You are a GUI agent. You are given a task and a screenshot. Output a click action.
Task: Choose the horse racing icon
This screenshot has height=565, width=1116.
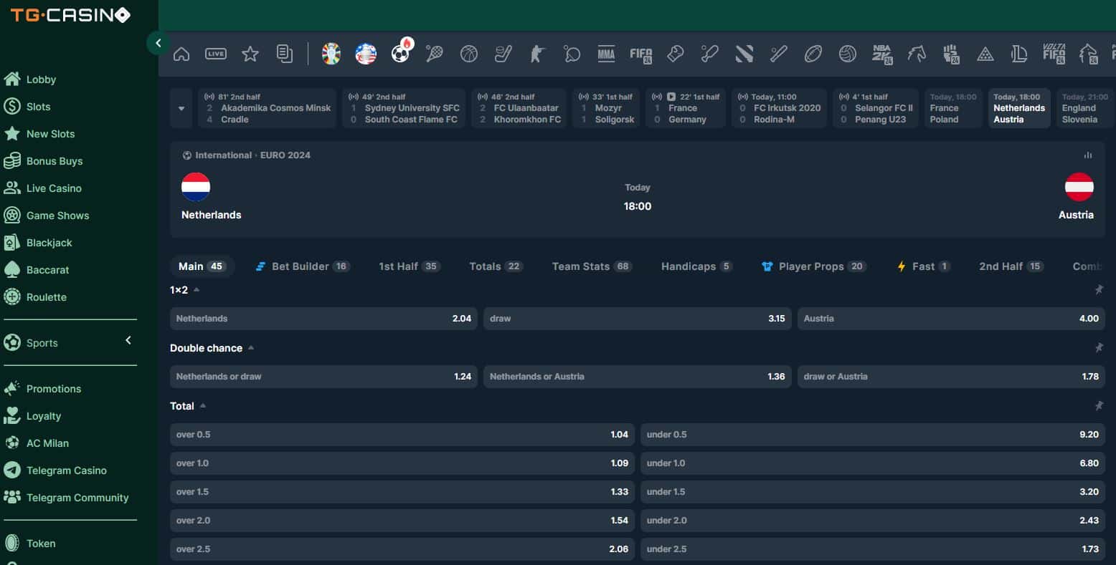pos(917,54)
